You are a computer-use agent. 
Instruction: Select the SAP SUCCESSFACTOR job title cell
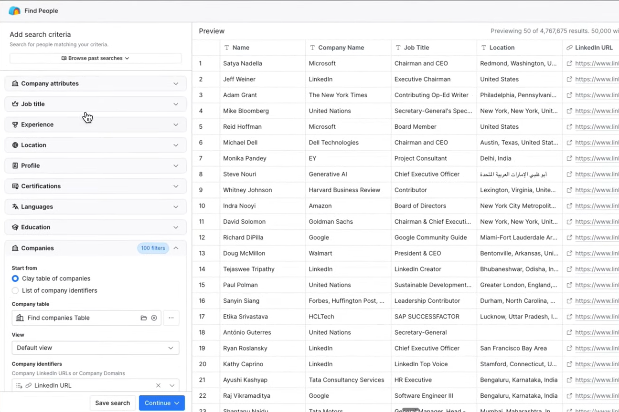click(434, 317)
